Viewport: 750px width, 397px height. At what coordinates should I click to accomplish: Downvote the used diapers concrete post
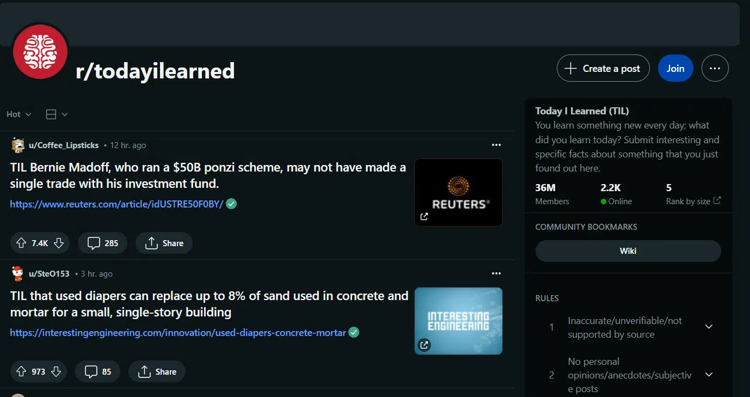[56, 372]
